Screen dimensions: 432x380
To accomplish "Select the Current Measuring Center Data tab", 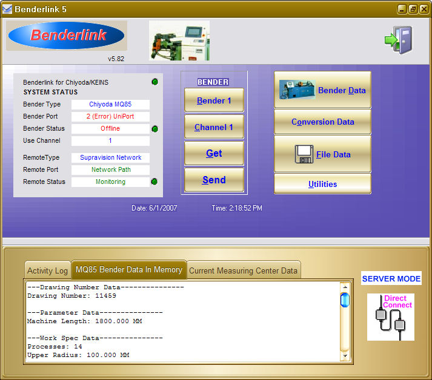I will 243,270.
